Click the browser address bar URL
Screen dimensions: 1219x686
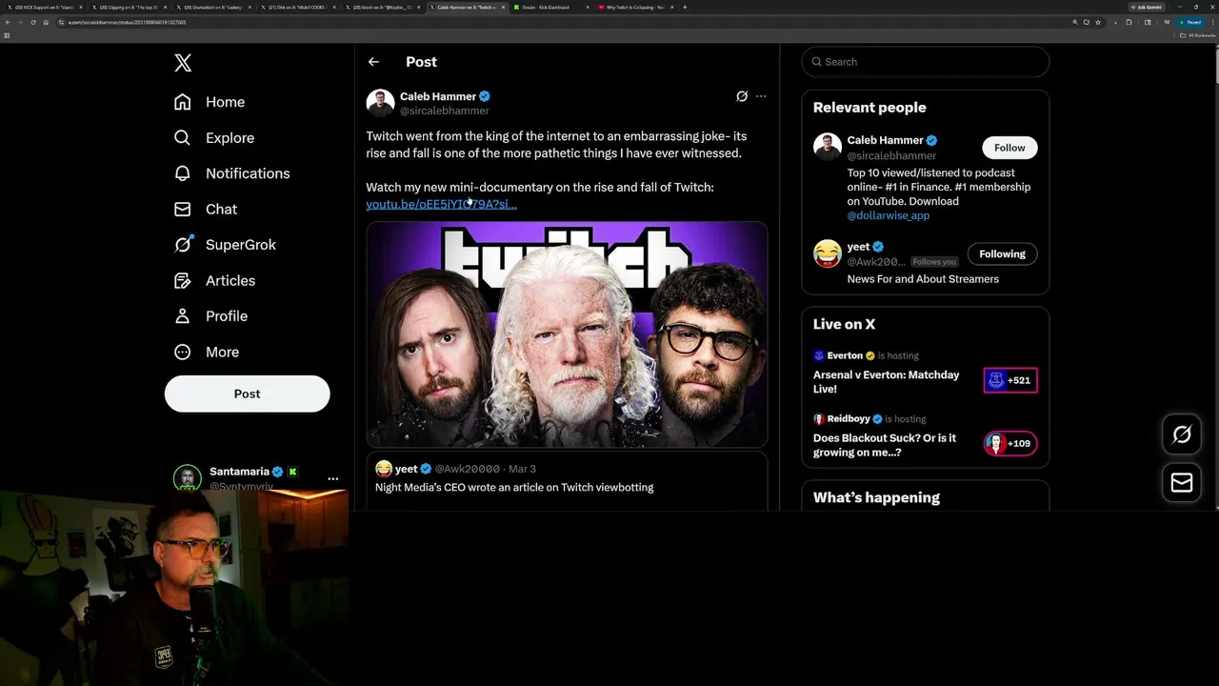pos(127,22)
